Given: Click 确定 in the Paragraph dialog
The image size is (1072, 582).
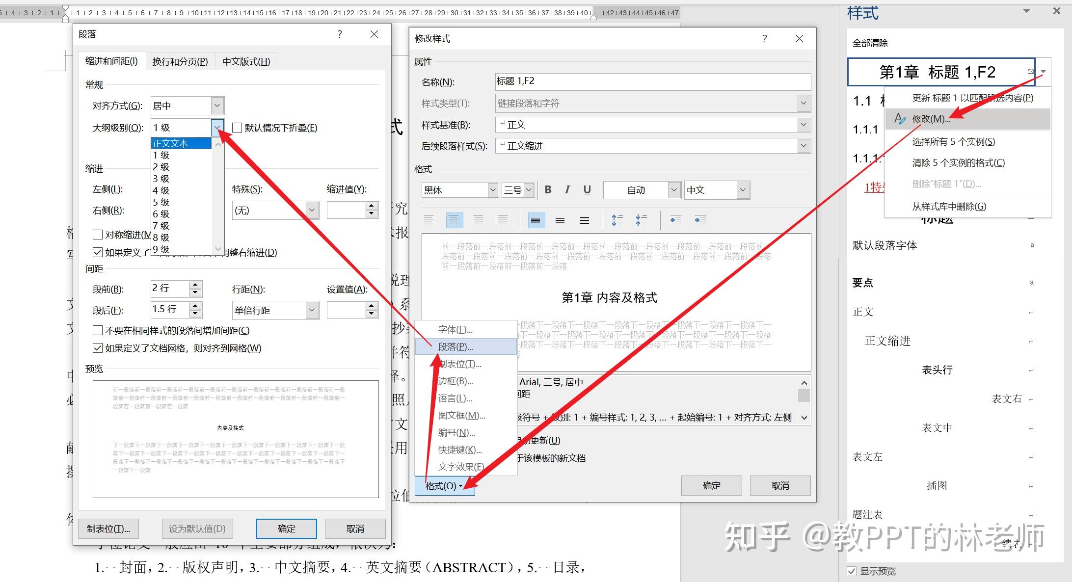Looking at the screenshot, I should [286, 529].
